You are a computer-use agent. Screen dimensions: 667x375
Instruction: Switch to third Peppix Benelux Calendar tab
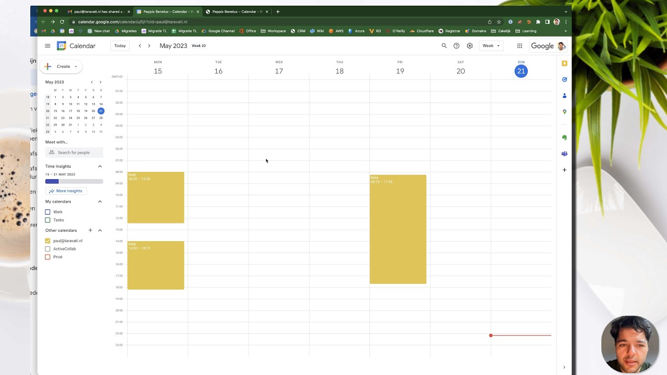point(237,11)
